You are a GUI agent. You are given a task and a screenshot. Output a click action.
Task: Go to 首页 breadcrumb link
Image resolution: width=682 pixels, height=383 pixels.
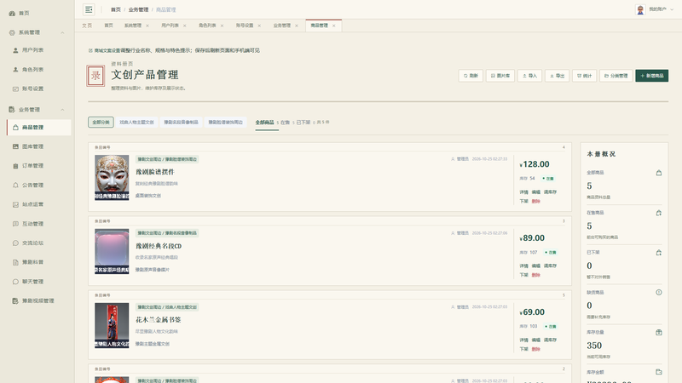tap(116, 9)
